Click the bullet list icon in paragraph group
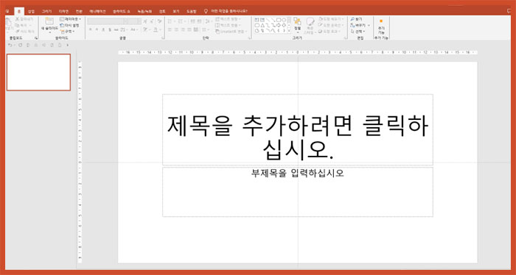516x275 pixels. 170,21
